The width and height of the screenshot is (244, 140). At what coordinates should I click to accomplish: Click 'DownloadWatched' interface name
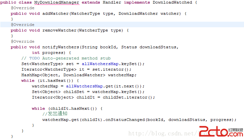tap(172, 3)
